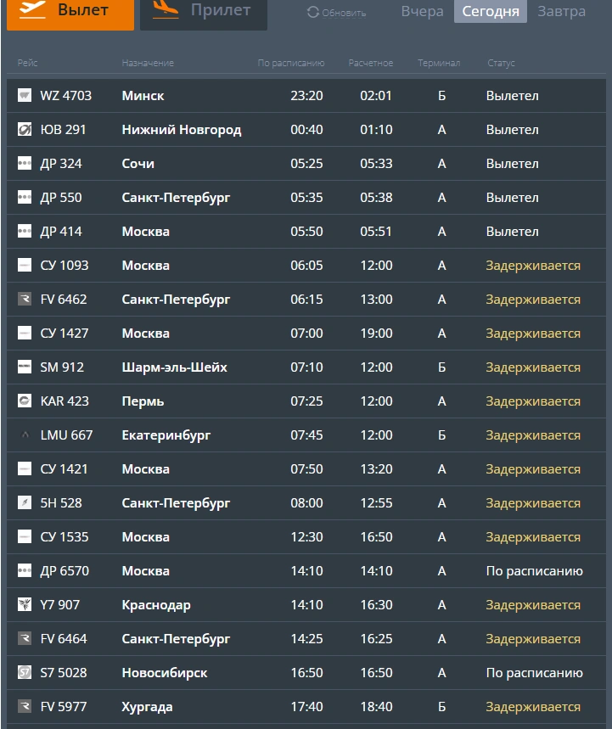Click terminal Б of flight FV 5977
Viewport: 612px width, 729px height.
[441, 706]
